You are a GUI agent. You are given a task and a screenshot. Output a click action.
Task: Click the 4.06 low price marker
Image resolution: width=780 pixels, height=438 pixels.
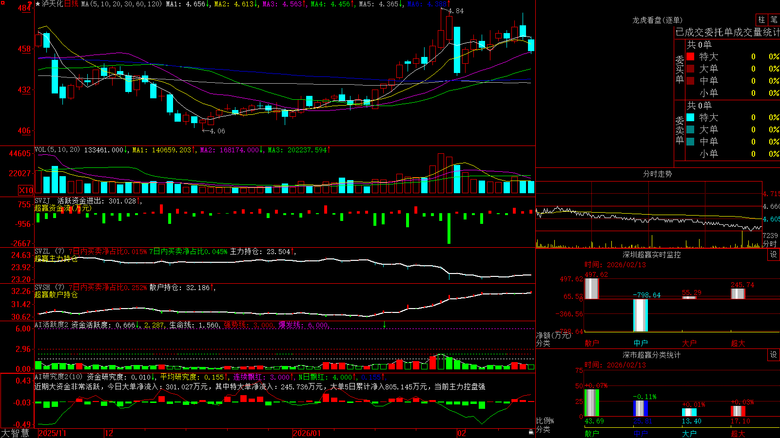(x=217, y=131)
